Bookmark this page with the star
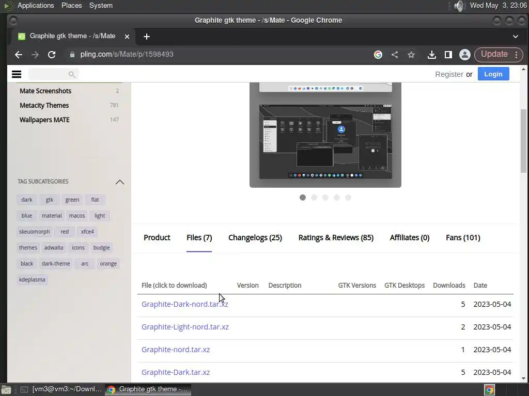This screenshot has height=396, width=529. [411, 55]
